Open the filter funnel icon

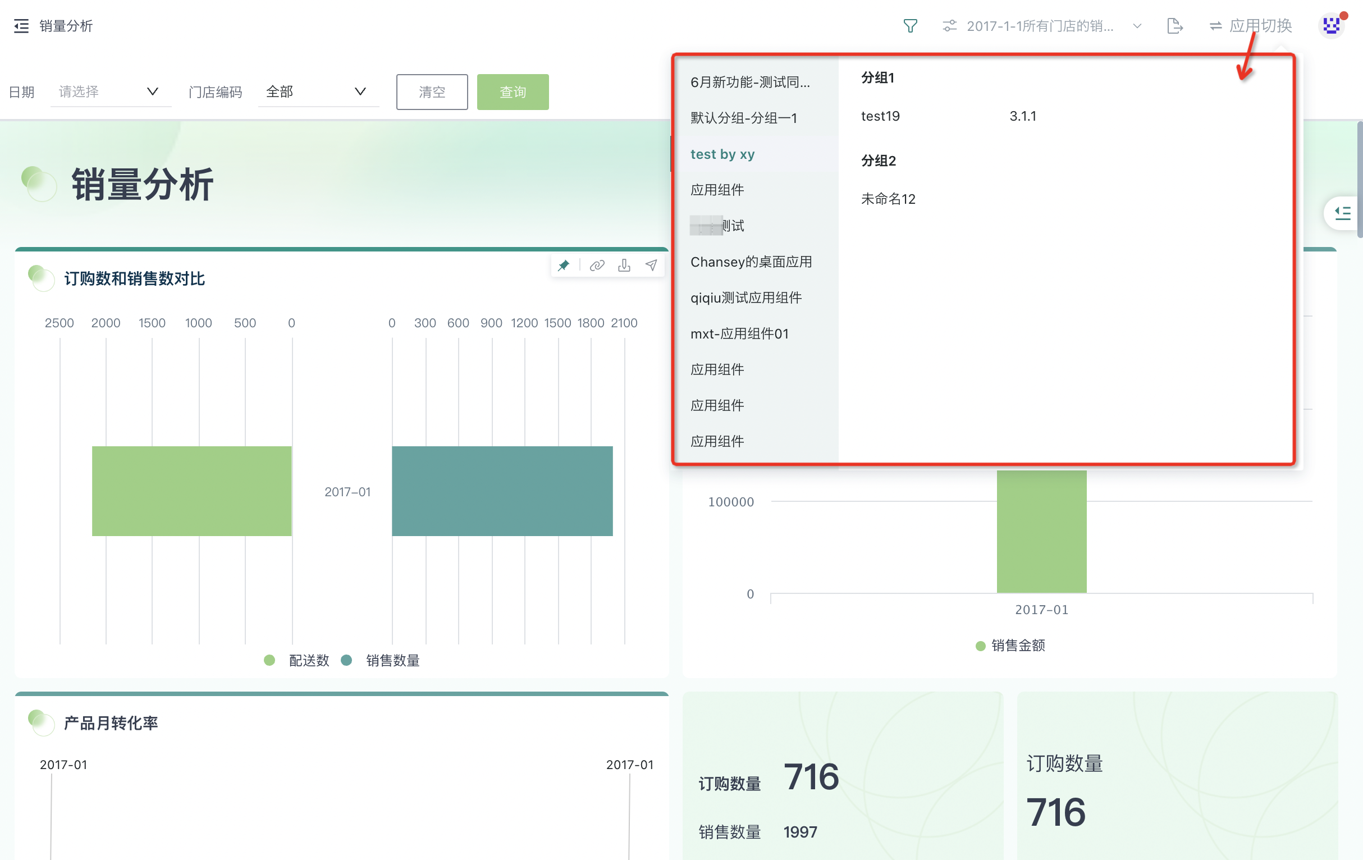click(909, 26)
